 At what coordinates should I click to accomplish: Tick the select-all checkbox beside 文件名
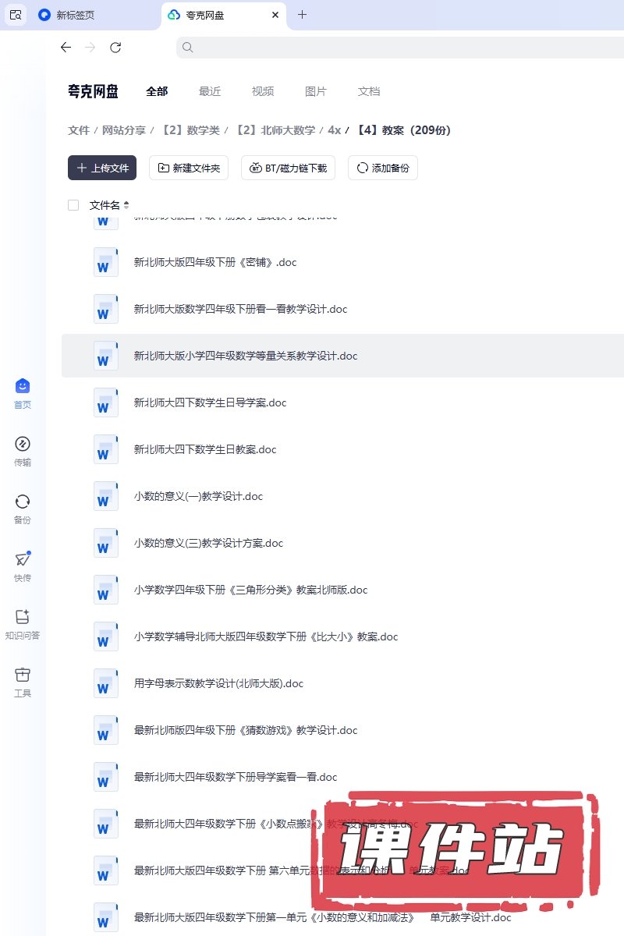point(73,205)
